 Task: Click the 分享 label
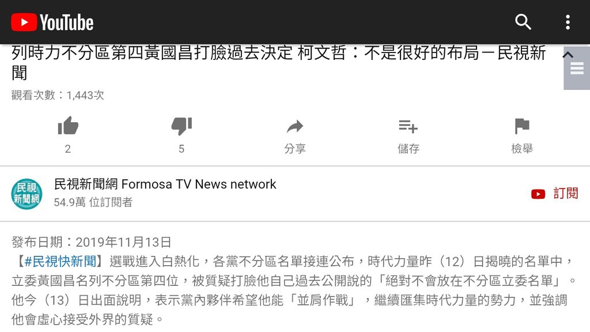tap(294, 149)
